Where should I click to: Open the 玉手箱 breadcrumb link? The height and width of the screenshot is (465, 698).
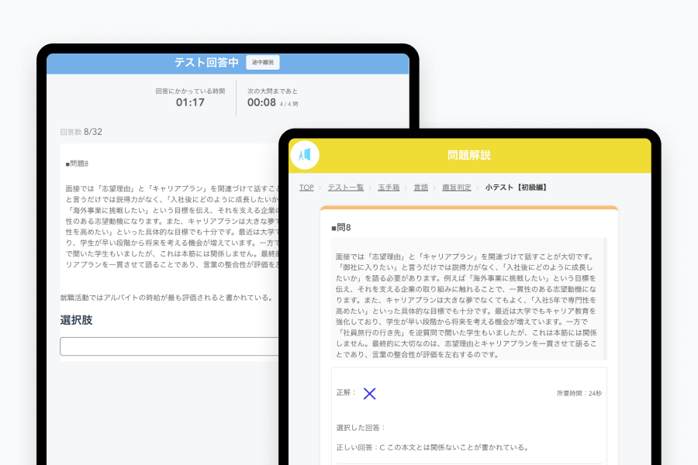(390, 188)
